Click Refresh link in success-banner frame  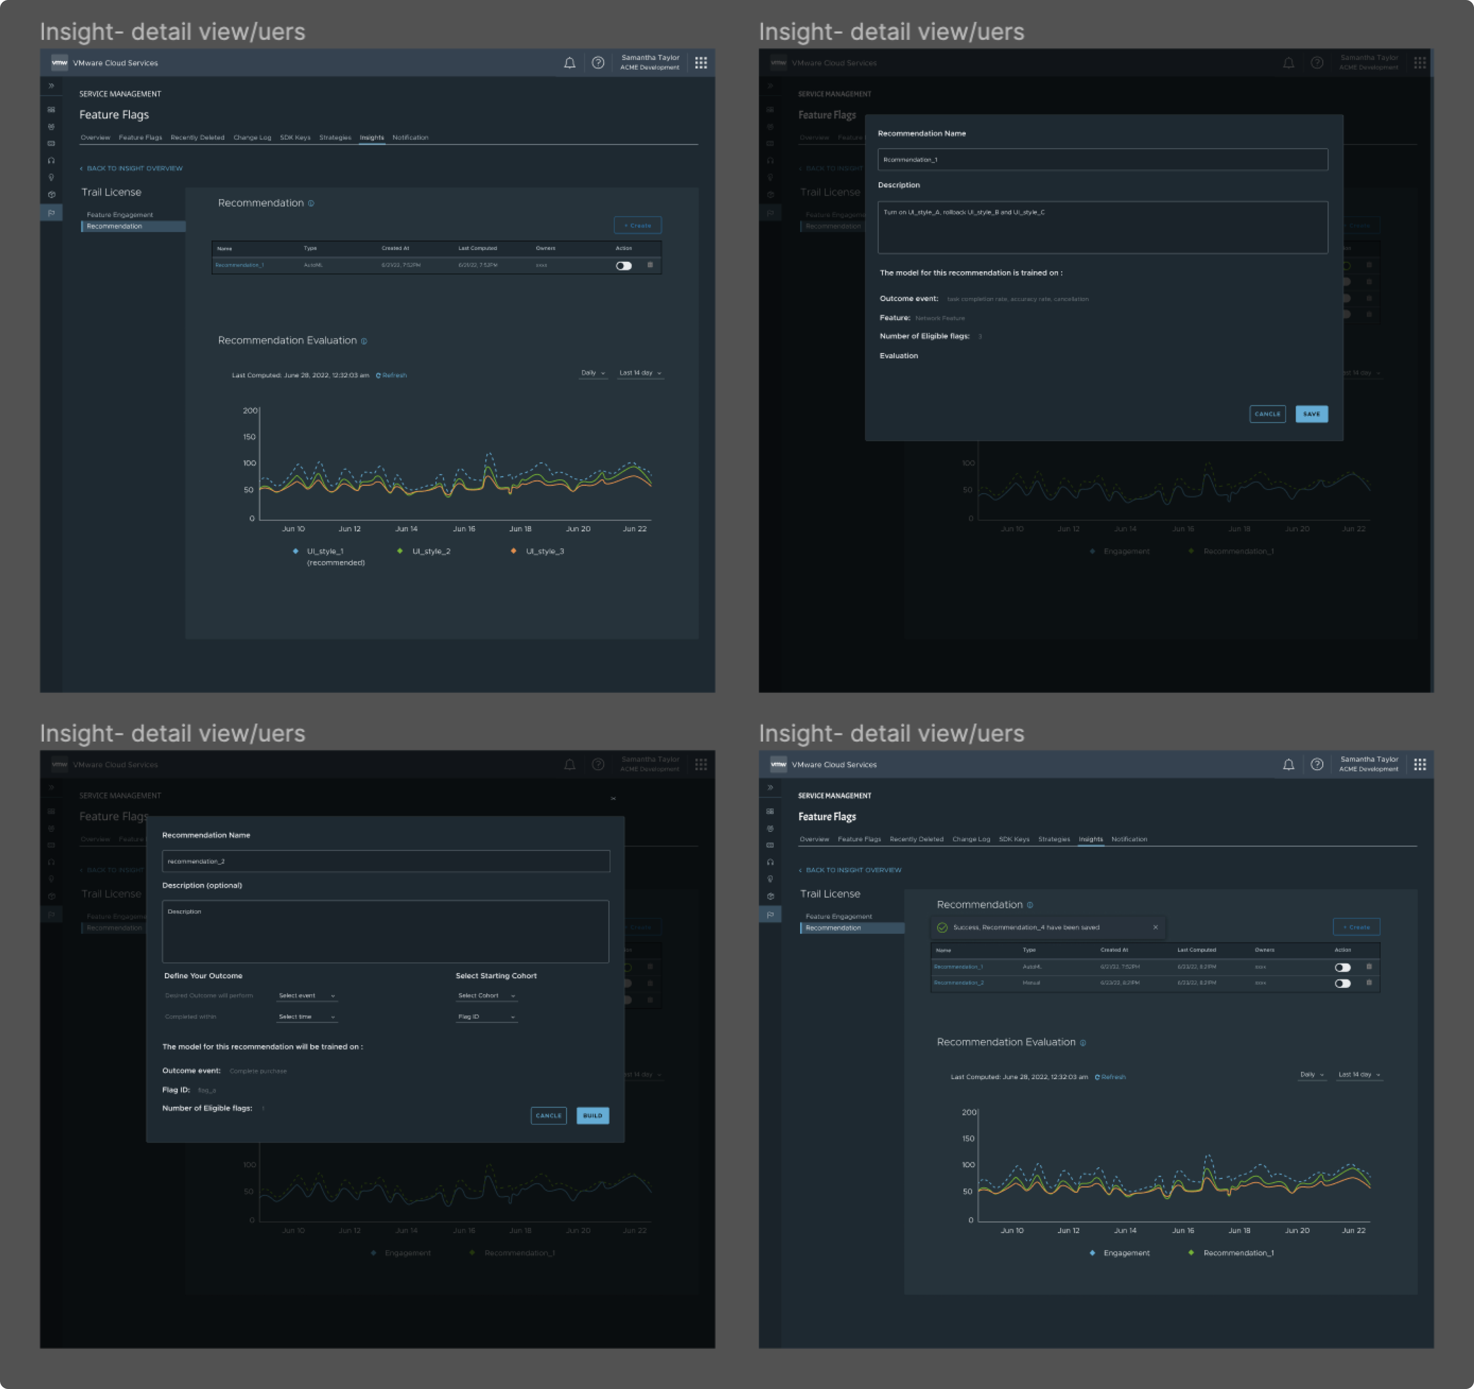point(1111,1077)
